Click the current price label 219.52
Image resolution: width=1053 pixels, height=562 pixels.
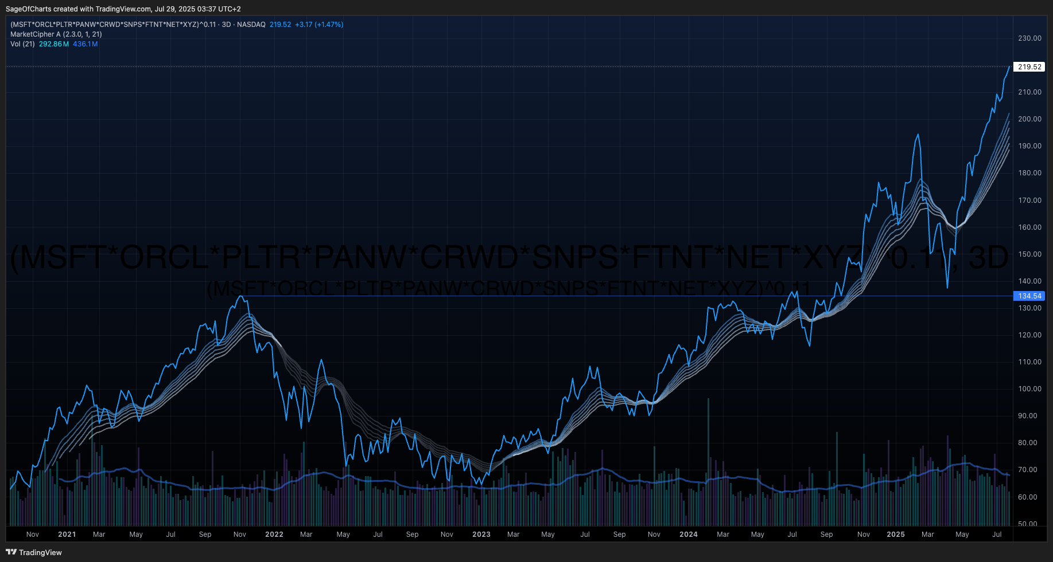click(1029, 67)
